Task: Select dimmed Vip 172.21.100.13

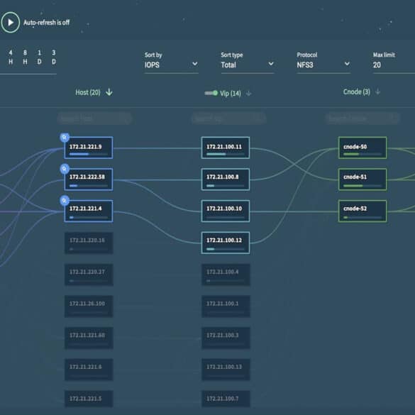Action: click(226, 370)
